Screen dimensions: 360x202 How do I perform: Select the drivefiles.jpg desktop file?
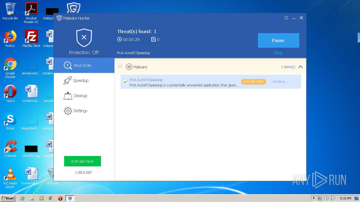coord(31,151)
